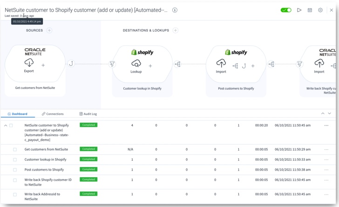Click the Completed badge in Get customers from NetSuite row
This screenshot has height=207, width=339.
tap(88, 149)
